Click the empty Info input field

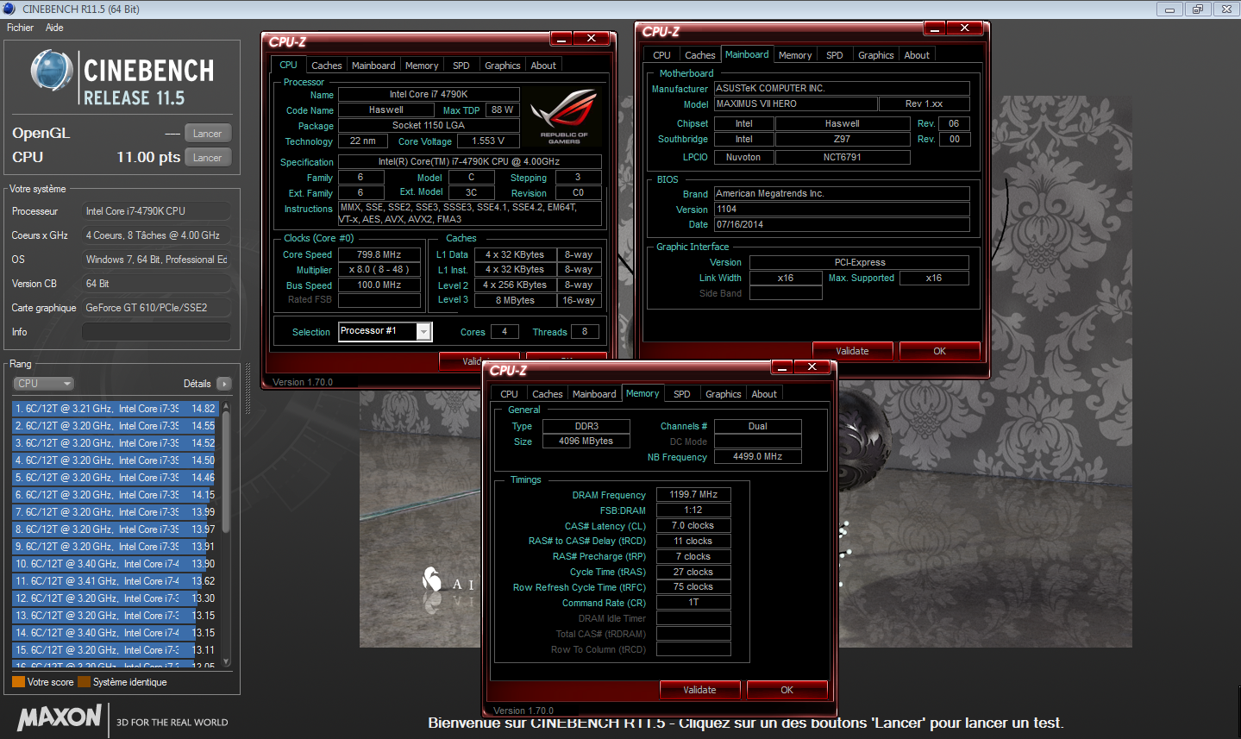point(156,332)
